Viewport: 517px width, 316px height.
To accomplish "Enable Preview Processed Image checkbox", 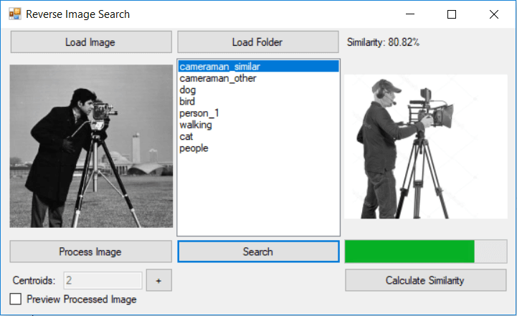I will point(16,299).
